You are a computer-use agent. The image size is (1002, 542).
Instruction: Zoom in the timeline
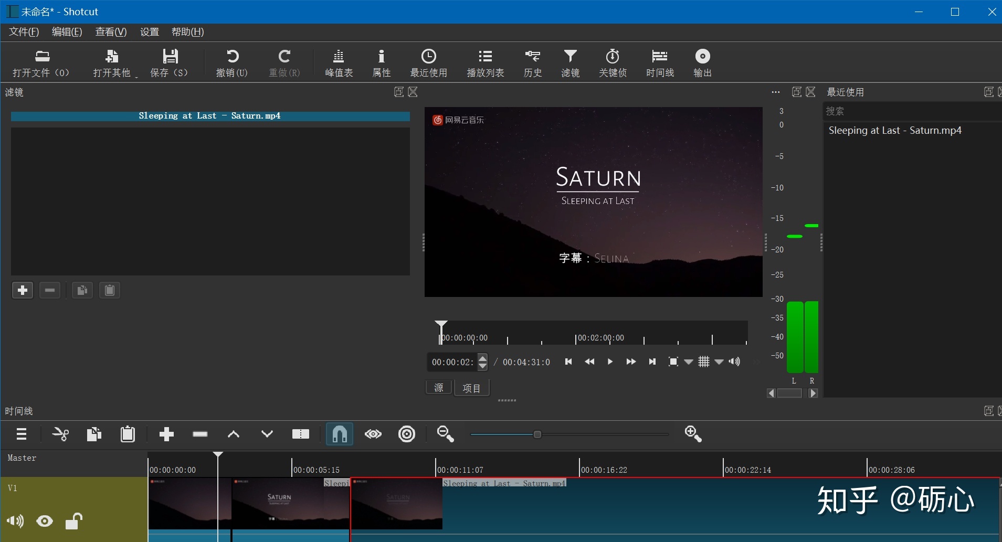(x=693, y=434)
